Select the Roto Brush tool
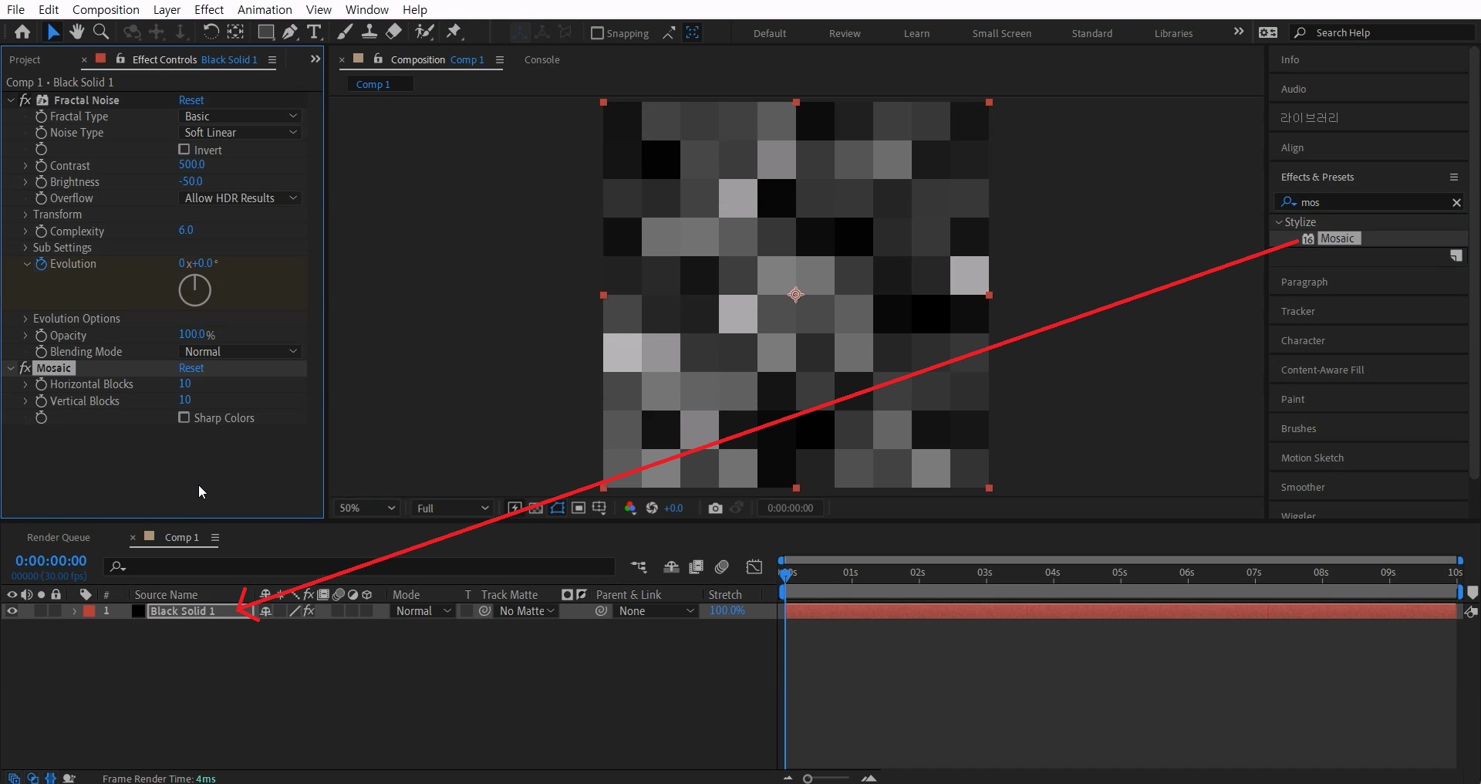This screenshot has width=1481, height=784. tap(424, 32)
